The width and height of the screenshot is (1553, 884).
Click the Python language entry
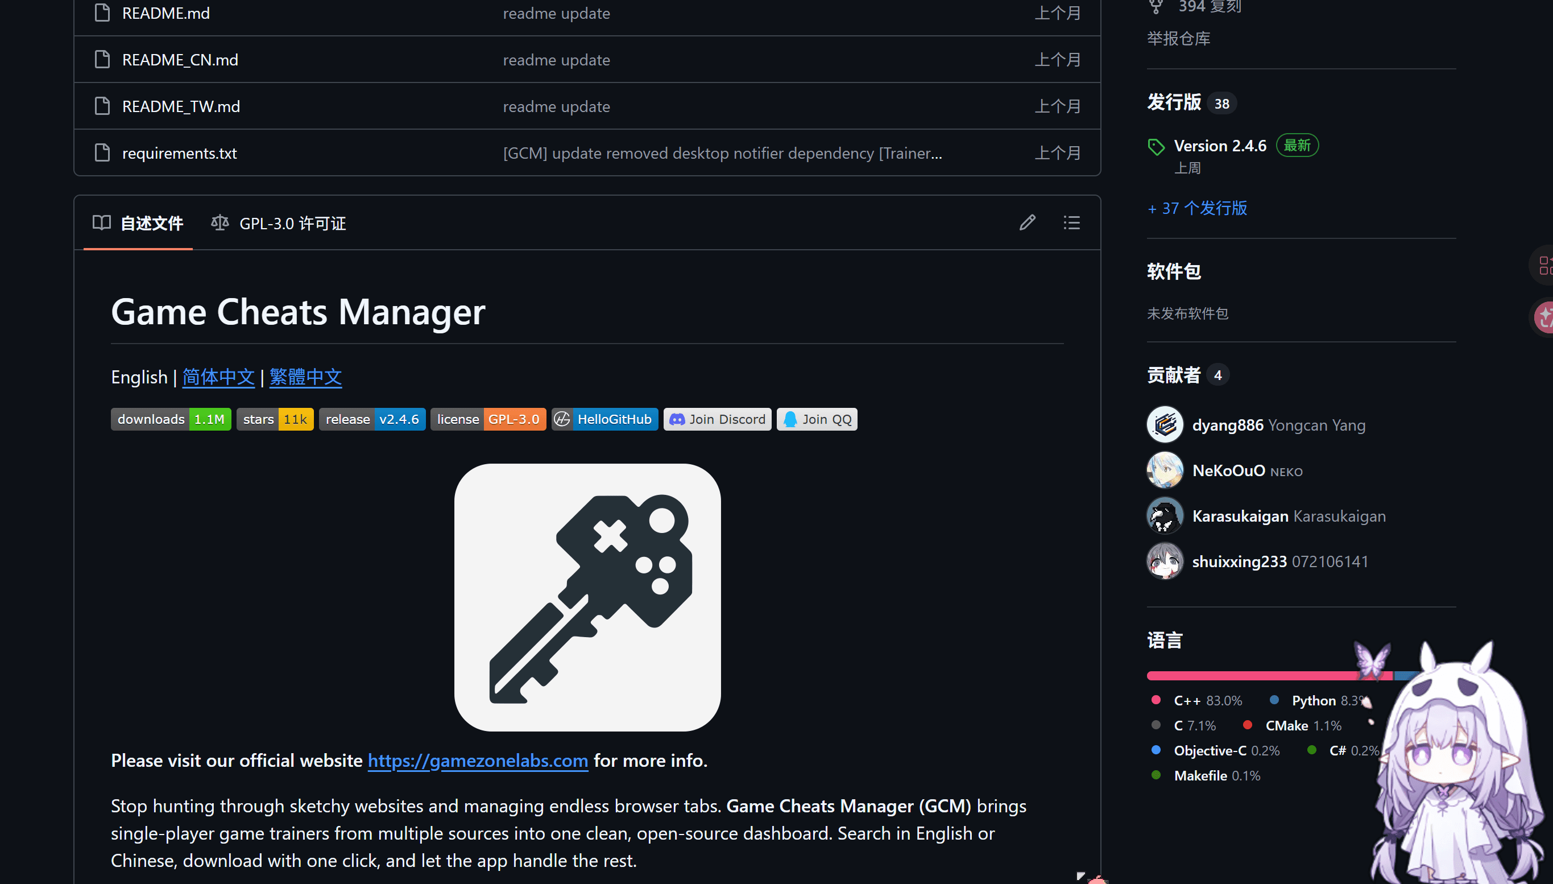[1318, 701]
